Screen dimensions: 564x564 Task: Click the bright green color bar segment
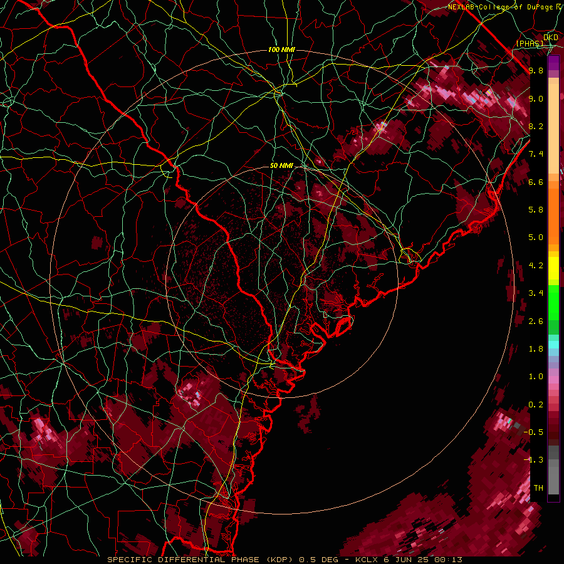coord(553,303)
